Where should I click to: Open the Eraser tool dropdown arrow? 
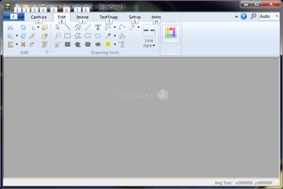pyautogui.click(x=138, y=27)
